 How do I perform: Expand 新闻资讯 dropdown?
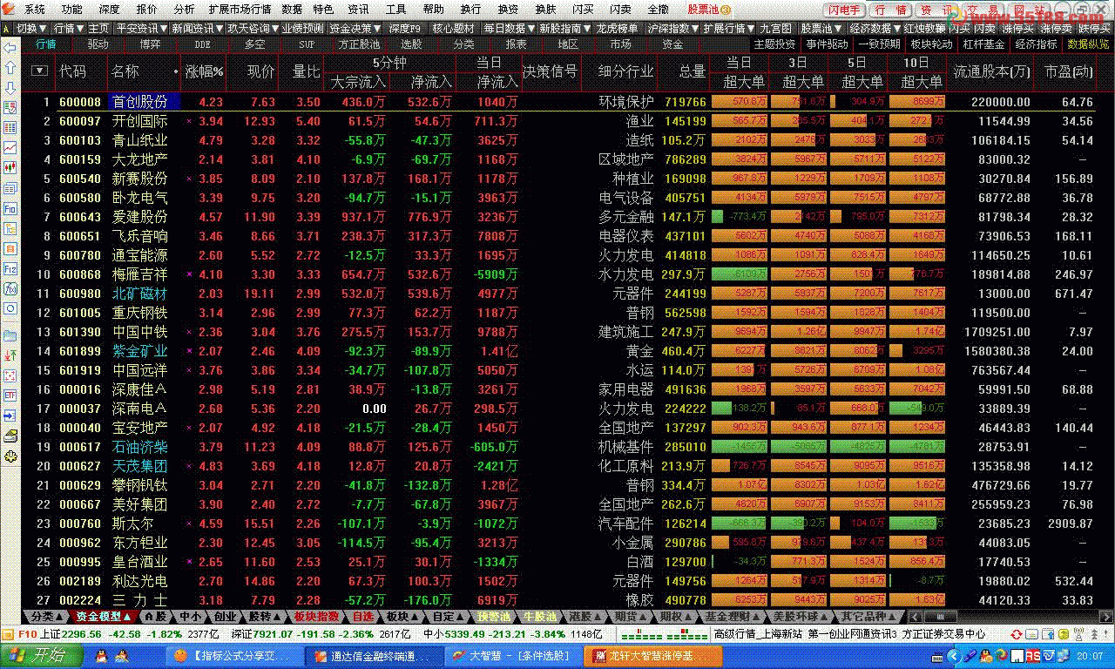(x=197, y=28)
